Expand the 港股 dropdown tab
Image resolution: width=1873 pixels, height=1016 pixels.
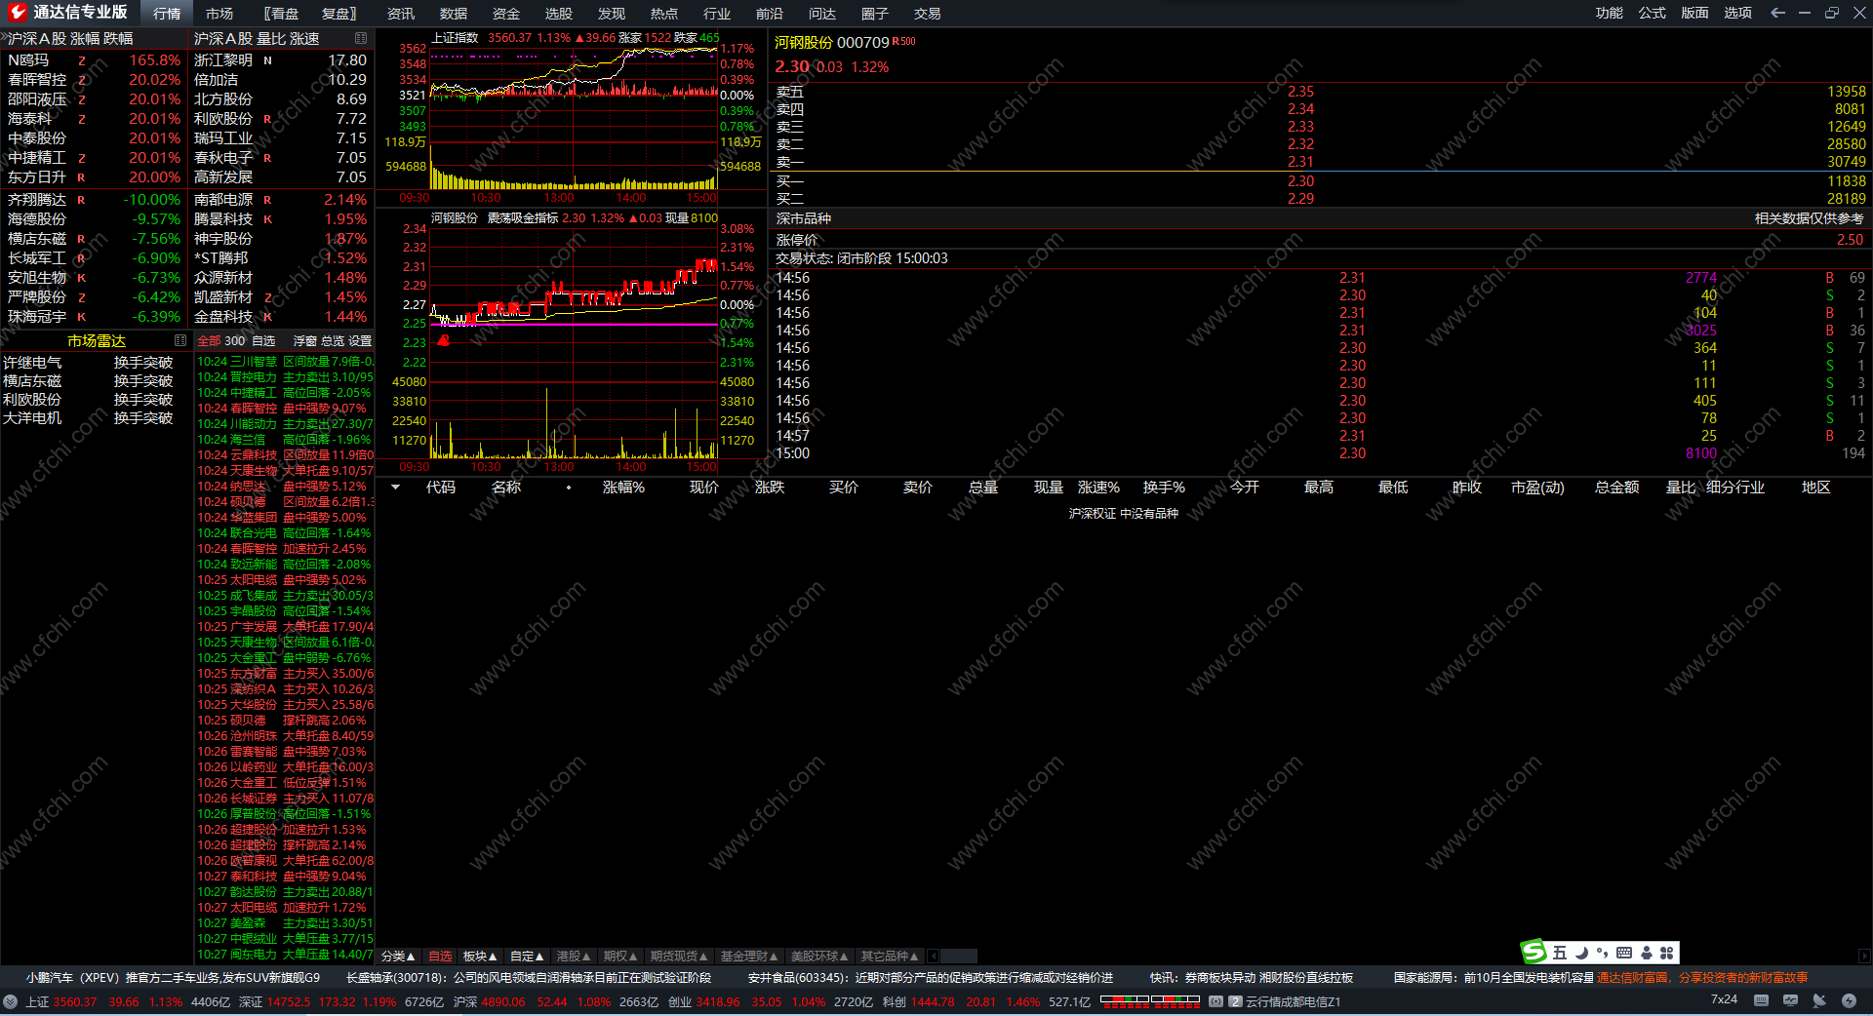tap(574, 957)
